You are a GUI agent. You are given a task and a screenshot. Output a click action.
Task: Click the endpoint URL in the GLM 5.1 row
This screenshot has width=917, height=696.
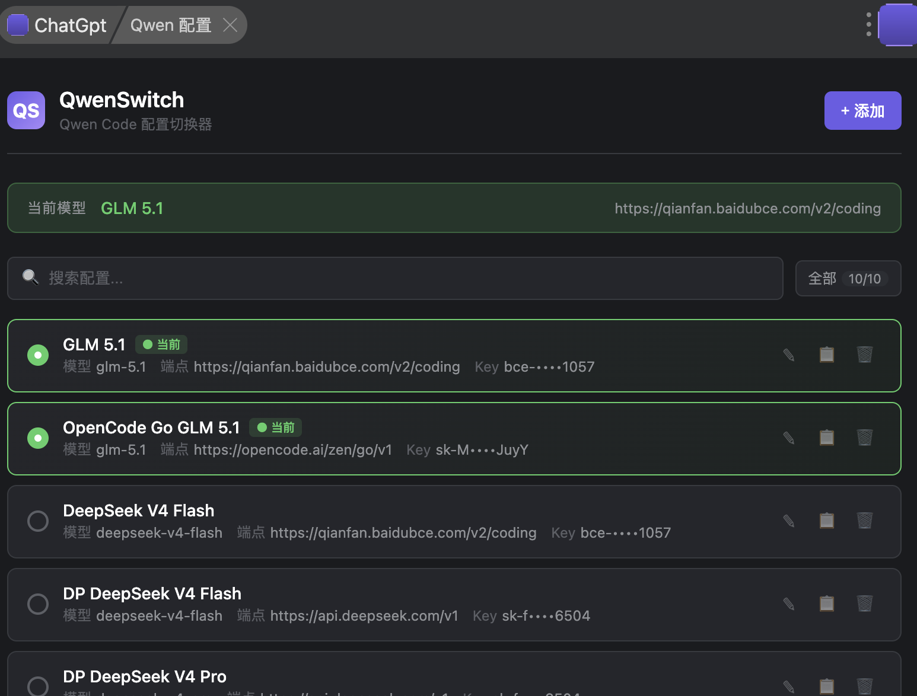[x=327, y=367]
